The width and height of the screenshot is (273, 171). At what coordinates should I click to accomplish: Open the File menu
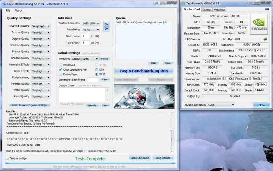(8, 11)
